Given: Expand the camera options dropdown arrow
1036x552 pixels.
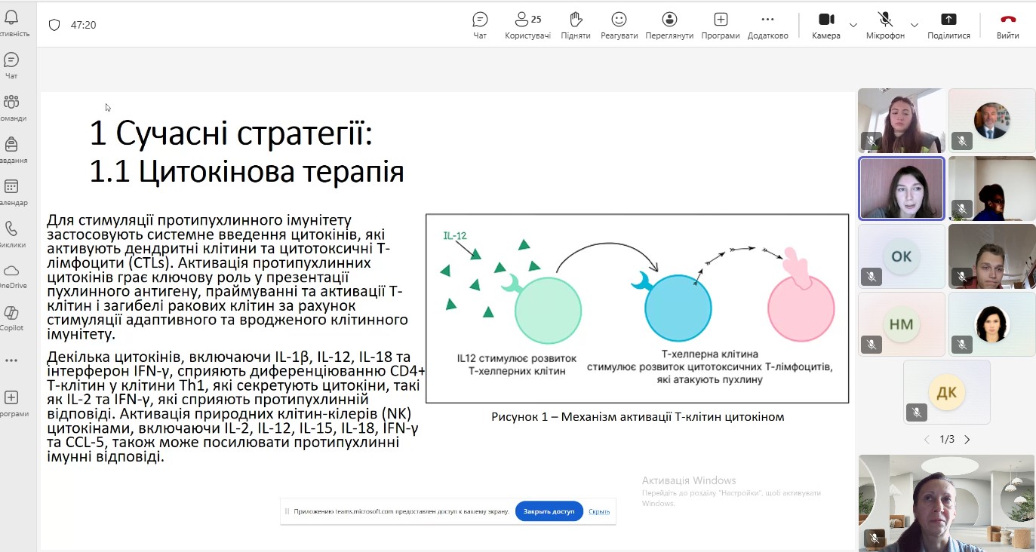Looking at the screenshot, I should point(853,25).
